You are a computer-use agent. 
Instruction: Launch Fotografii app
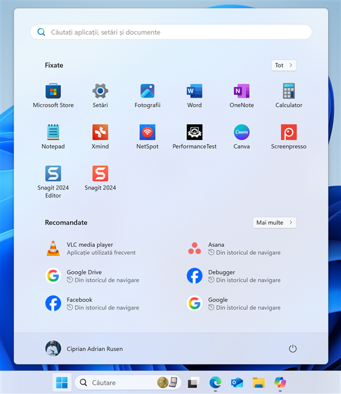coord(147,95)
